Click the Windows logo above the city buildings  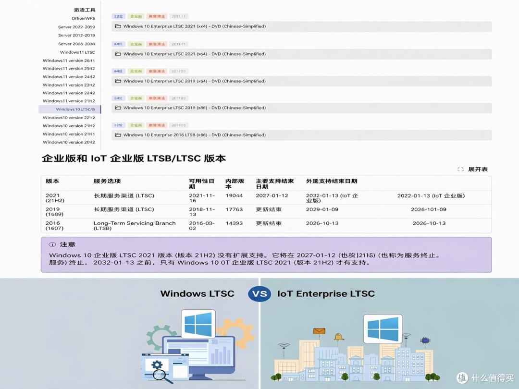(x=383, y=329)
